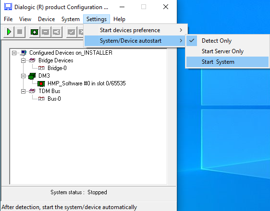Image resolution: width=270 pixels, height=211 pixels.
Task: Close the open Settings menu
Action: point(97,19)
